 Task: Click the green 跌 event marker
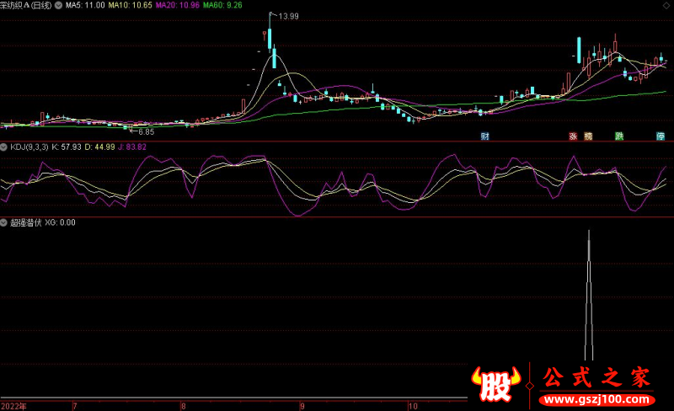[619, 136]
